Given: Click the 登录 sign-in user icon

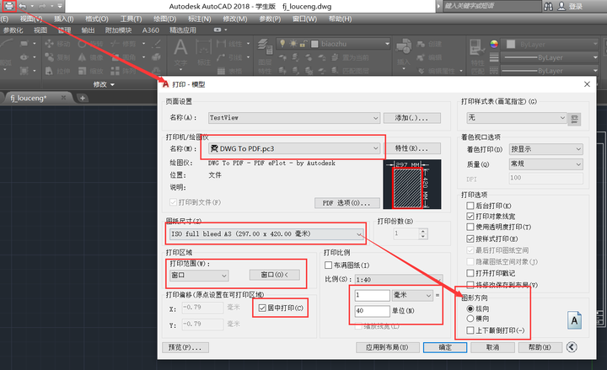Looking at the screenshot, I should (x=561, y=6).
